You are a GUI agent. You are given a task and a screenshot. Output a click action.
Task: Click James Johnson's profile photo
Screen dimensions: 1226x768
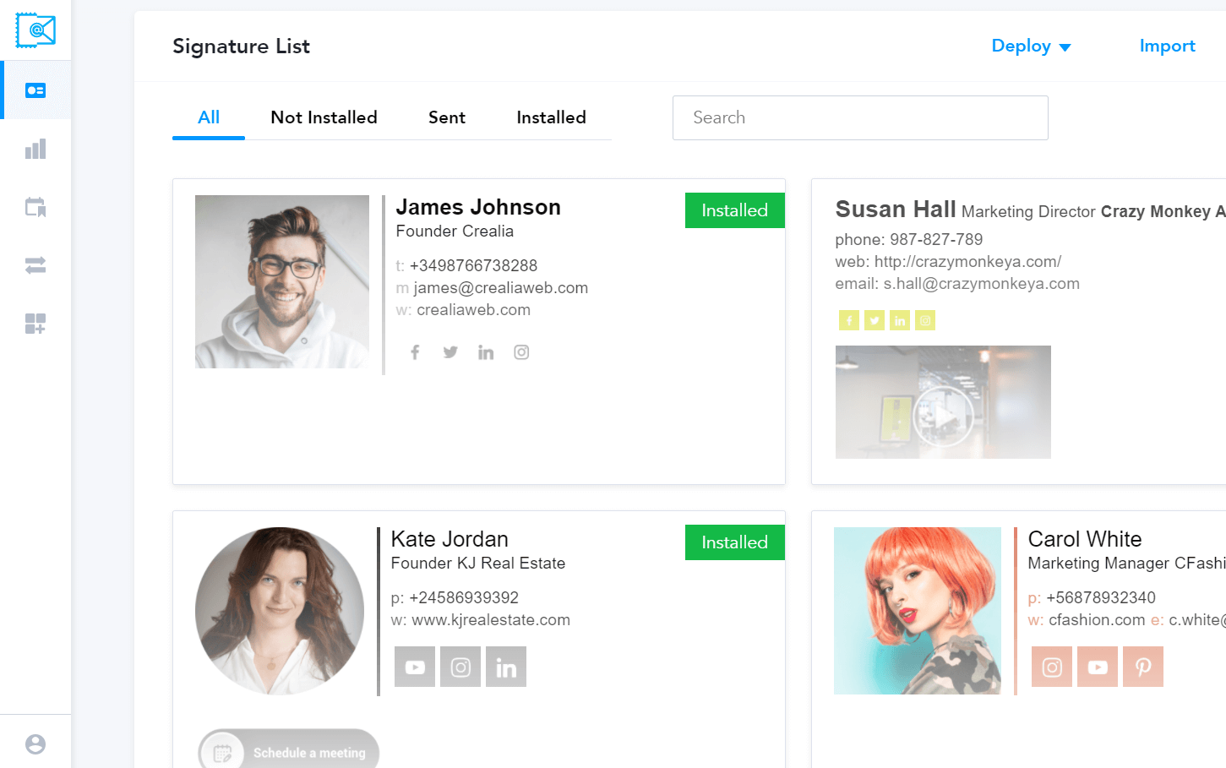(282, 282)
